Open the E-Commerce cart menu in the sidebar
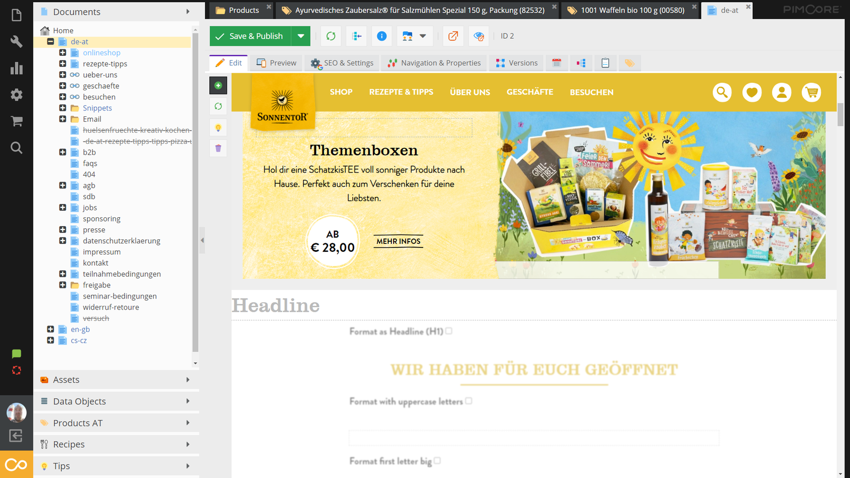Screen dimensions: 850x478 pyautogui.click(x=16, y=121)
